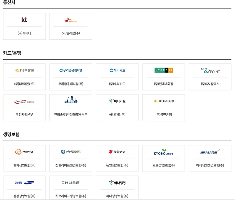Click the Galleria logo

tap(71, 101)
